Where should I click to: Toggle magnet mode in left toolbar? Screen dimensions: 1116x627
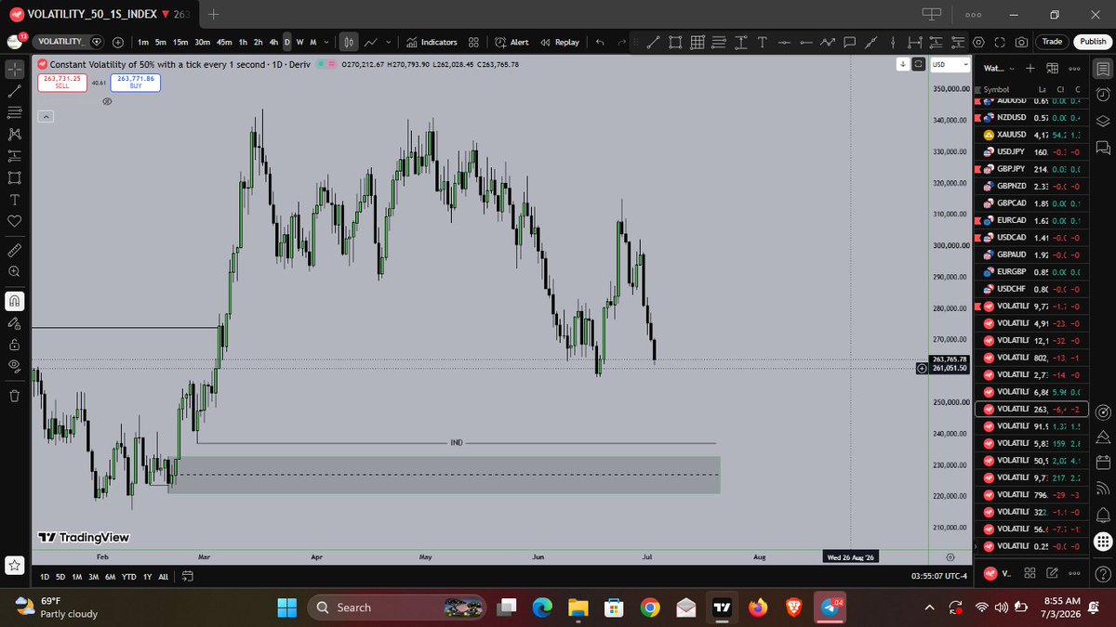coord(14,301)
